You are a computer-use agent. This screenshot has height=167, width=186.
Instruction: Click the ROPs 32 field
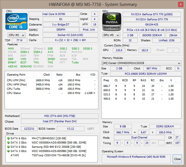click(x=130, y=40)
